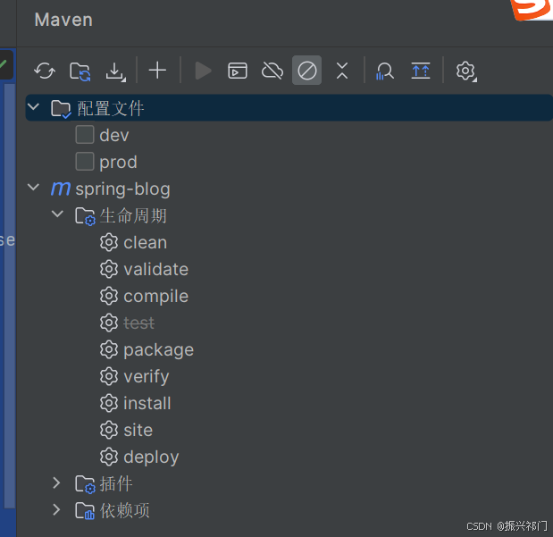Select the 生命周期 label
The image size is (553, 537).
(x=133, y=216)
